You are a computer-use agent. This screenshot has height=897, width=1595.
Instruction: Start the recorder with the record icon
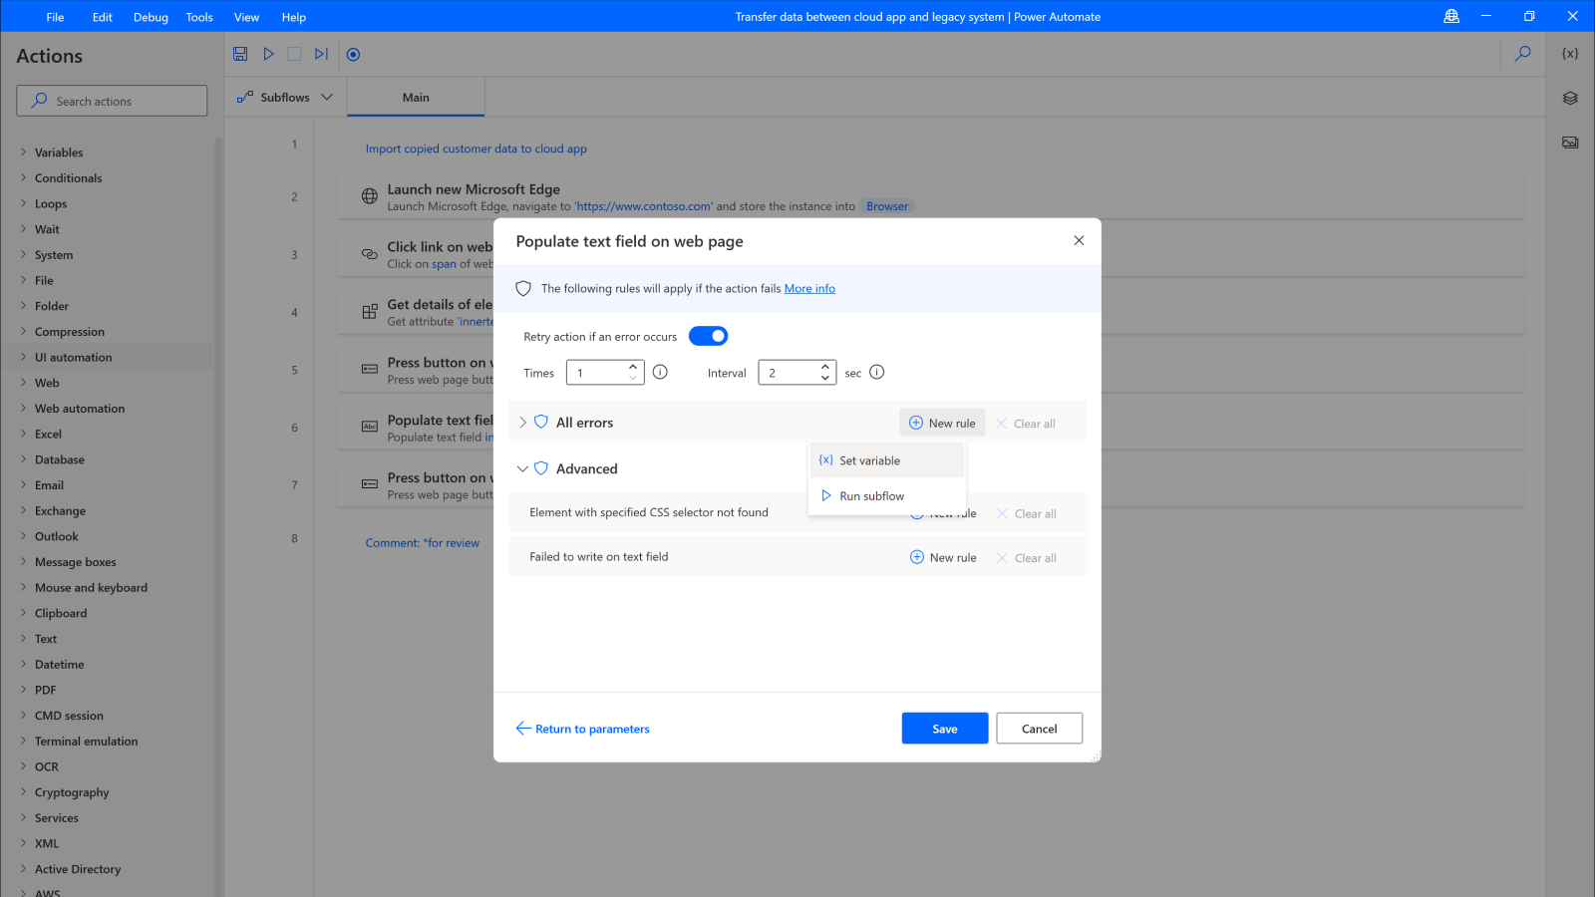(353, 54)
